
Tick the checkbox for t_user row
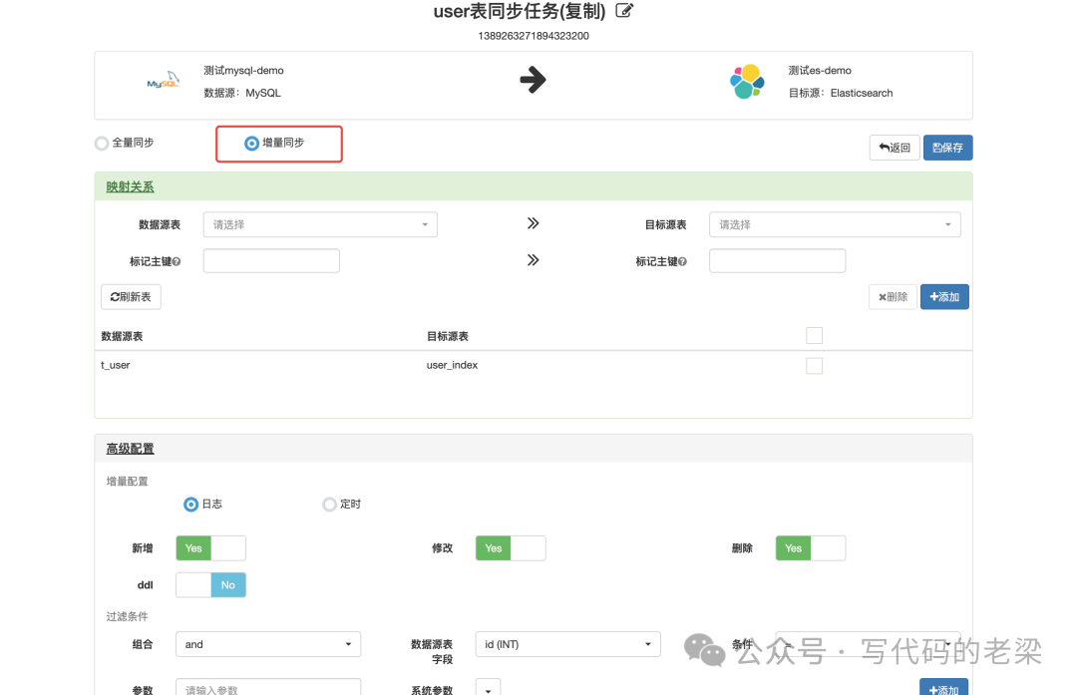[814, 366]
